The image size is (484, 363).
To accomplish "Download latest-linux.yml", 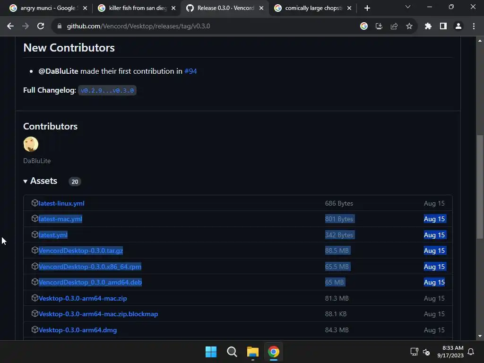I will (x=61, y=203).
